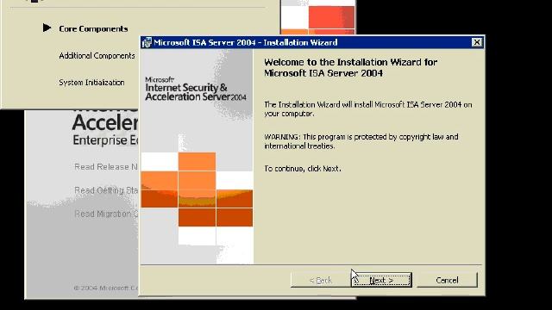Click the copyright WARNING paragraph

[361, 141]
